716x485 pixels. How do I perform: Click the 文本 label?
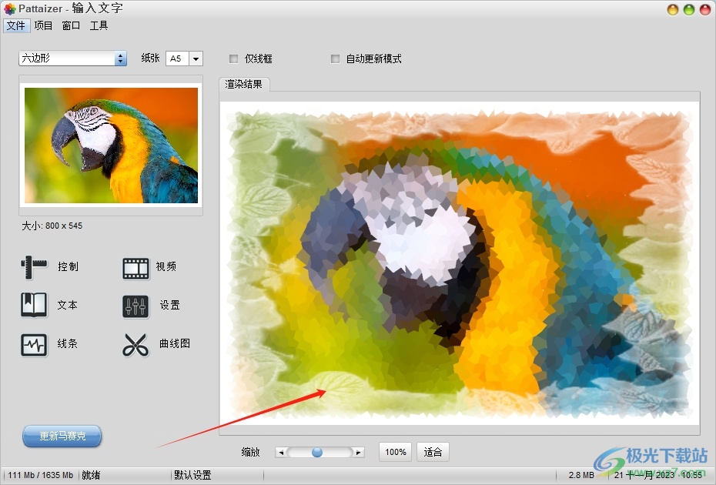pos(68,305)
